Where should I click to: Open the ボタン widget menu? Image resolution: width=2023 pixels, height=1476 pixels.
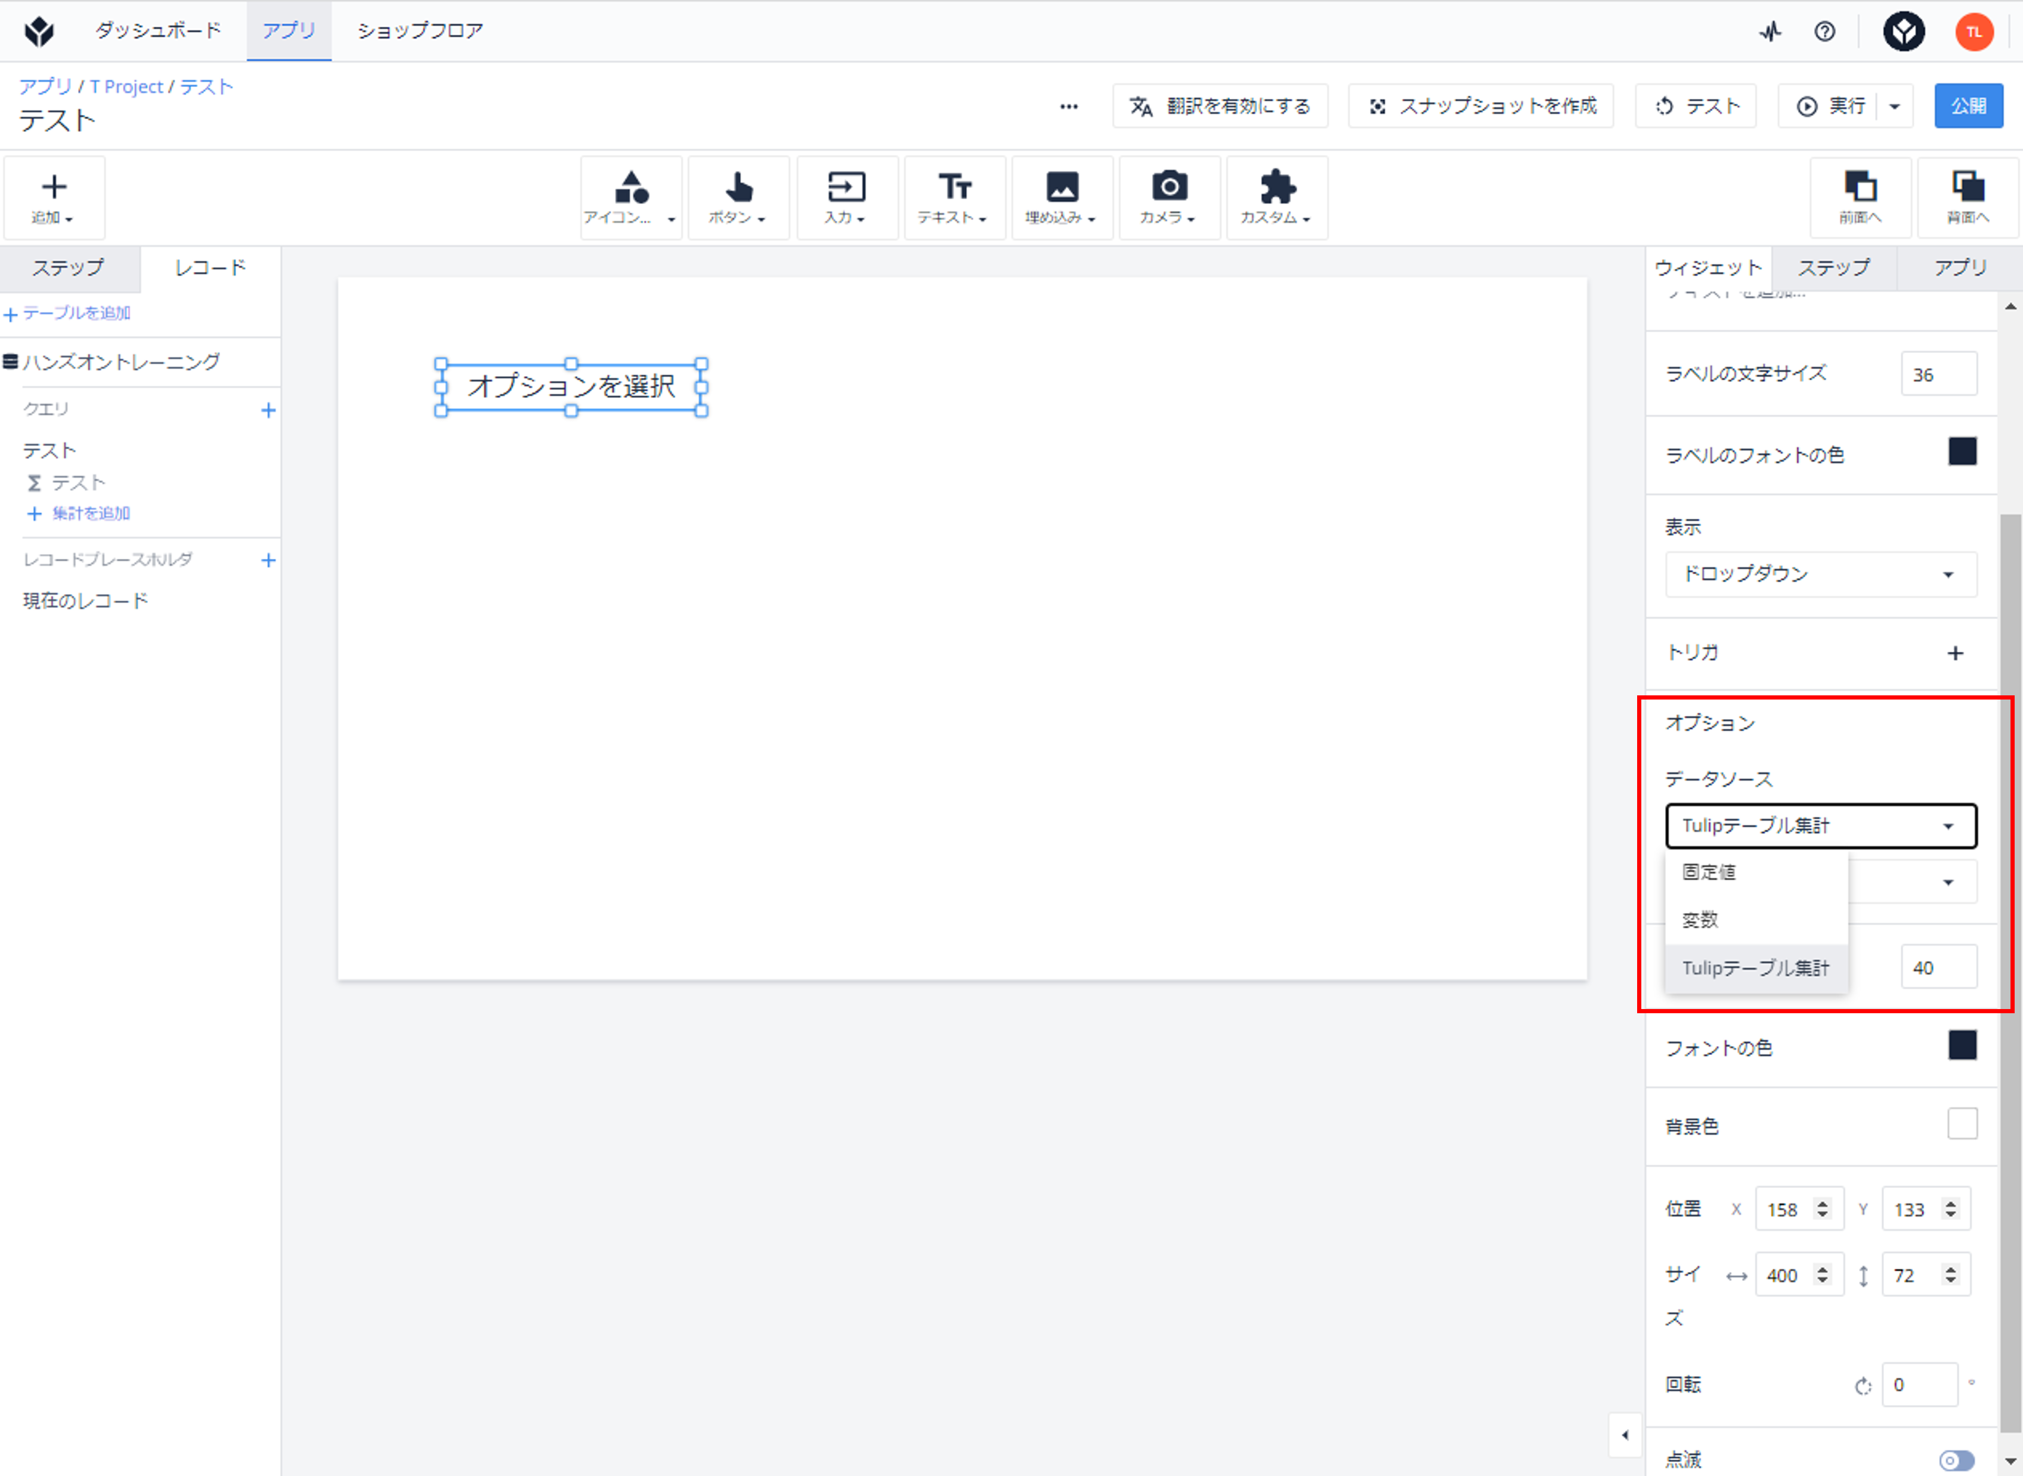point(738,197)
